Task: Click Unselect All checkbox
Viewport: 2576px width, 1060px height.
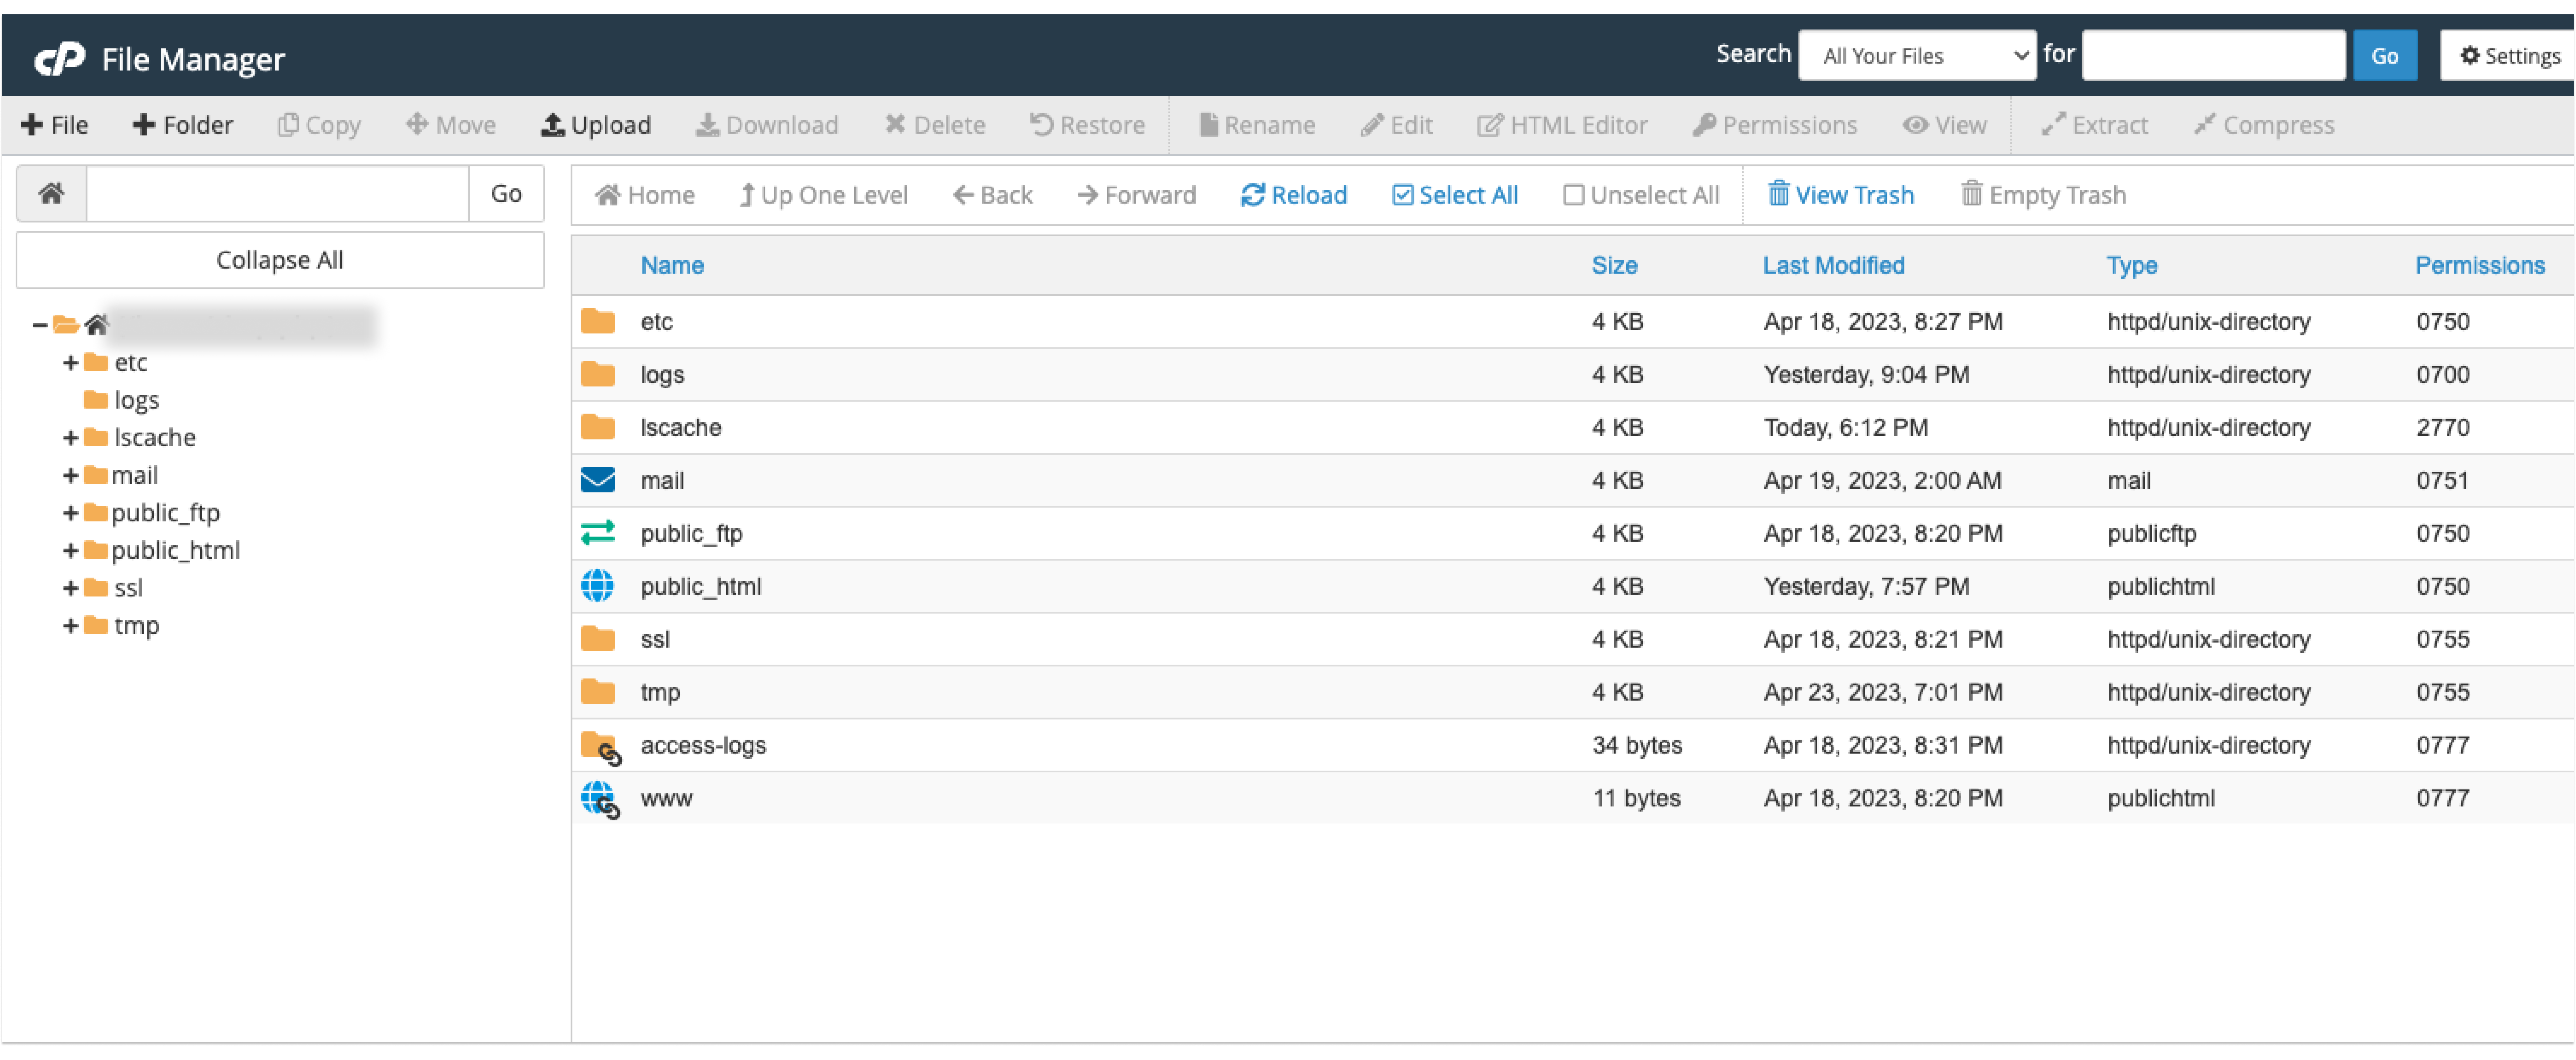Action: [1573, 195]
